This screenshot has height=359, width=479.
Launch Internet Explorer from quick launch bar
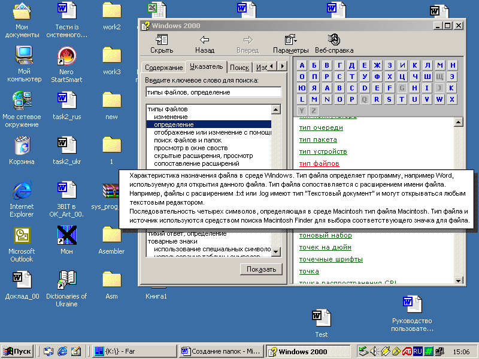coord(62,351)
